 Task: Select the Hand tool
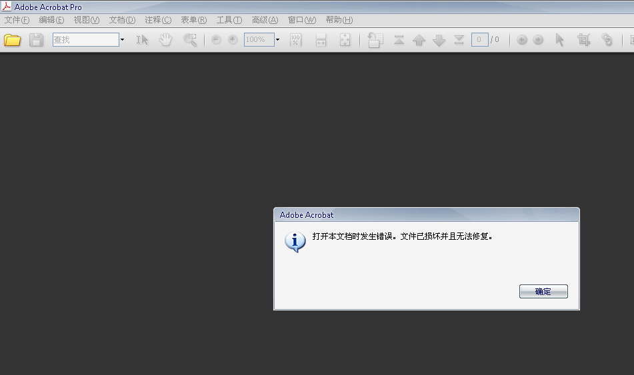point(165,39)
